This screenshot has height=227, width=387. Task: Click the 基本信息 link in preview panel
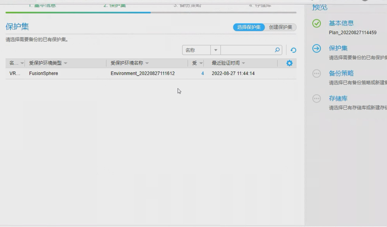pos(341,23)
